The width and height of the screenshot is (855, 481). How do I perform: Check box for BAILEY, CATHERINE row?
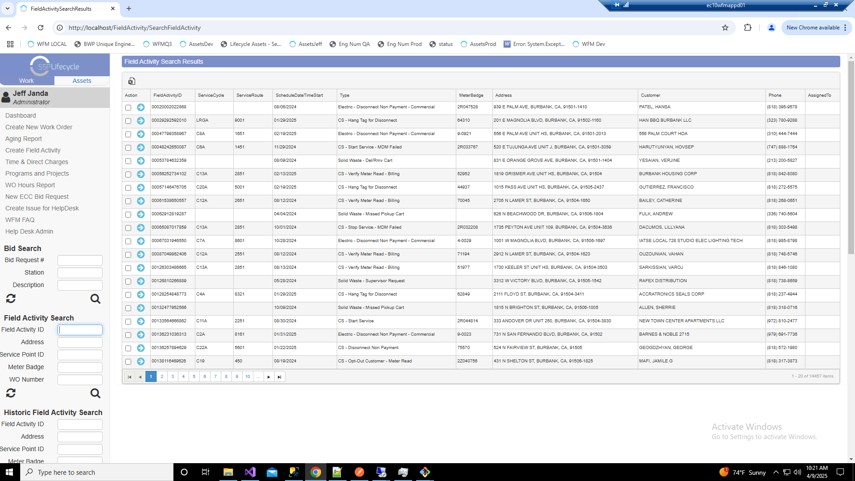(x=128, y=201)
